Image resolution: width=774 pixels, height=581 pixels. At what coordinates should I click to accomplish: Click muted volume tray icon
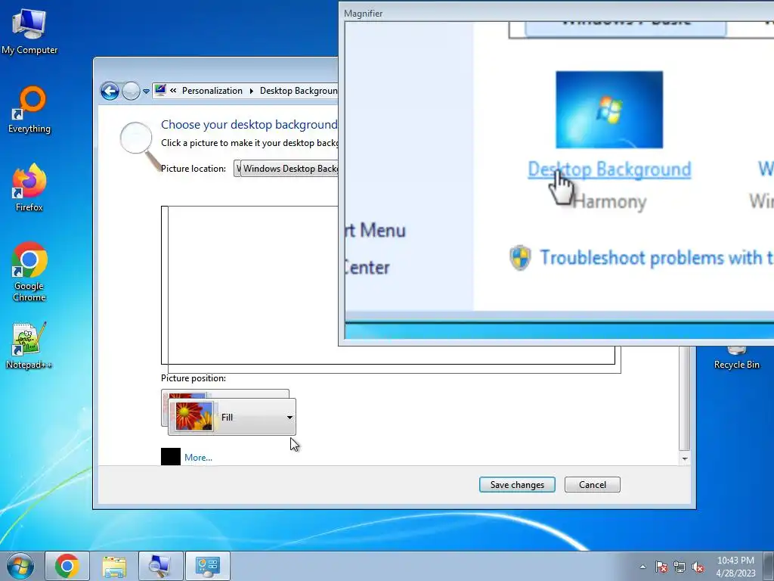coord(698,567)
